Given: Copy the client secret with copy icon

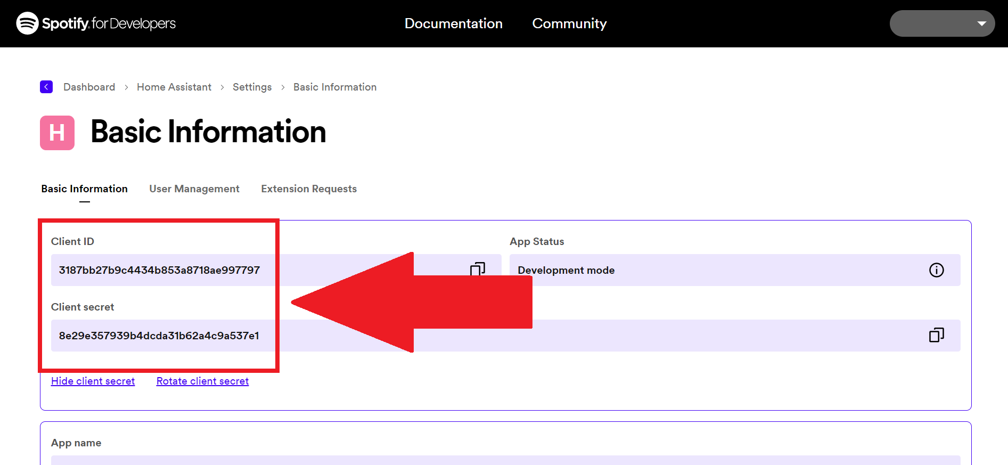Looking at the screenshot, I should point(936,335).
